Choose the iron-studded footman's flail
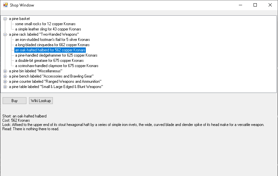This screenshot has width=278, height=176. pyautogui.click(x=52, y=40)
